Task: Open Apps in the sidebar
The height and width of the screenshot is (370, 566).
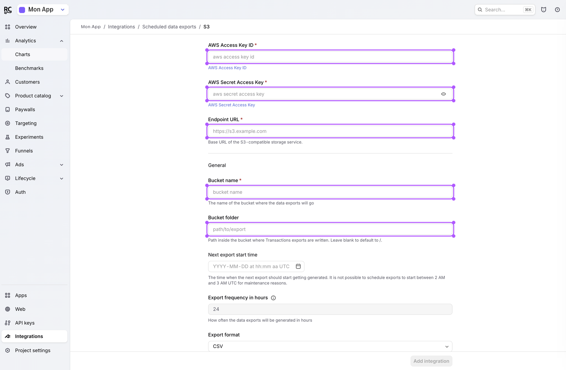Action: [x=34, y=295]
